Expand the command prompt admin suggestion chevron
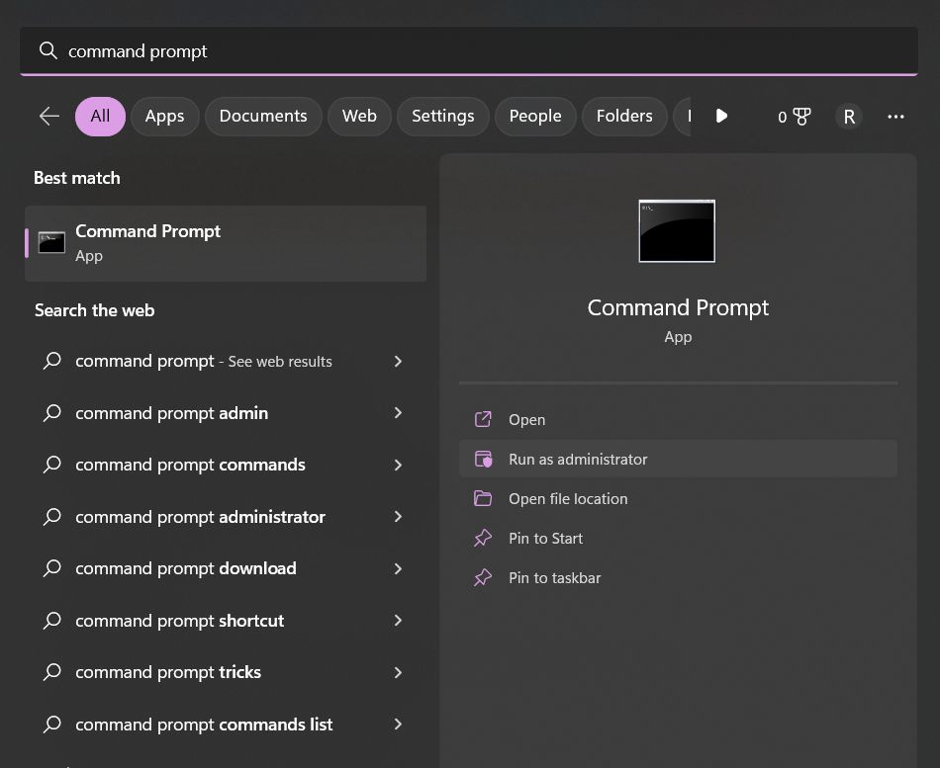 [x=398, y=413]
